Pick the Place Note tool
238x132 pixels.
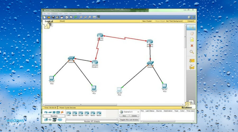pyautogui.click(x=192, y=40)
